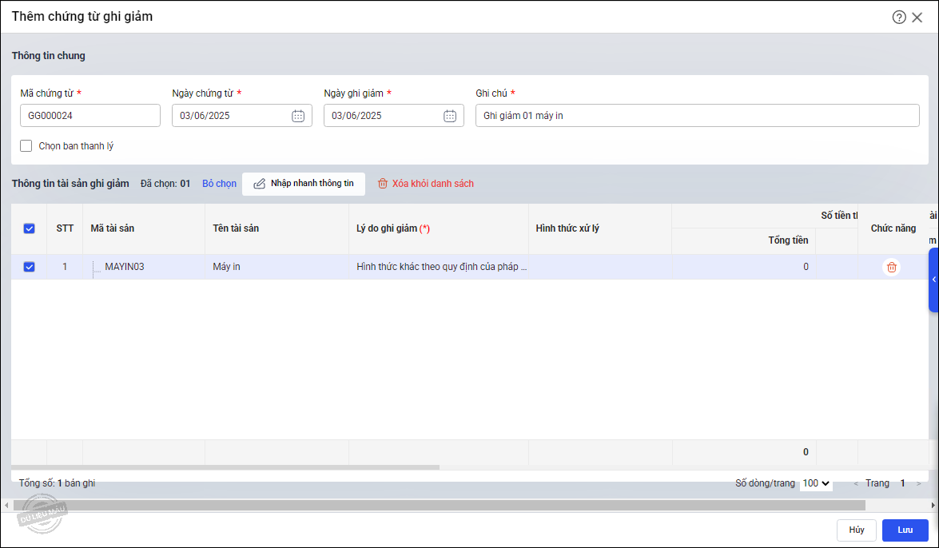Click the scrollbar left arrow
The image size is (939, 548).
pos(6,506)
